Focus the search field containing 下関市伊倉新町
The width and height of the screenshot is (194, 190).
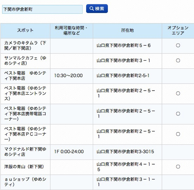(42, 9)
